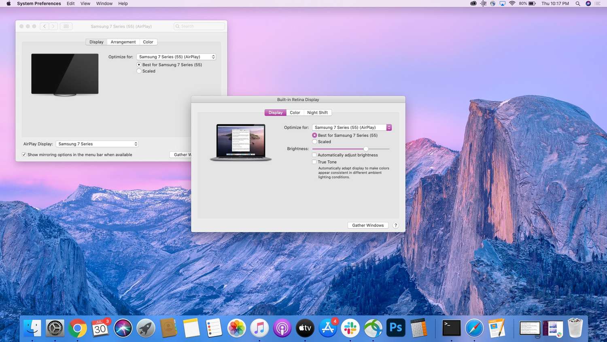Screen dimensions: 607x342
Task: Open the AirPlay icon in menu bar
Action: tap(502, 4)
